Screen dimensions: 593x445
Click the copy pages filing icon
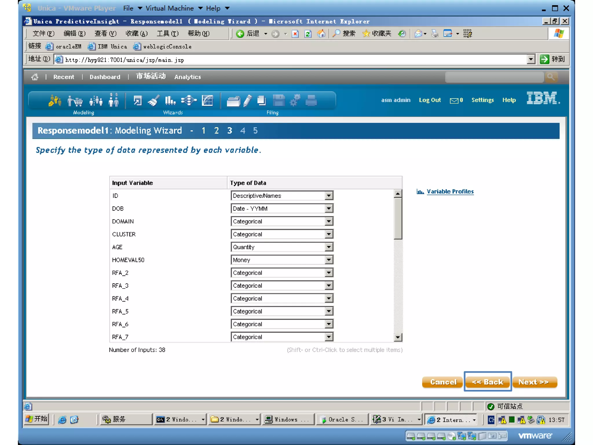(261, 101)
